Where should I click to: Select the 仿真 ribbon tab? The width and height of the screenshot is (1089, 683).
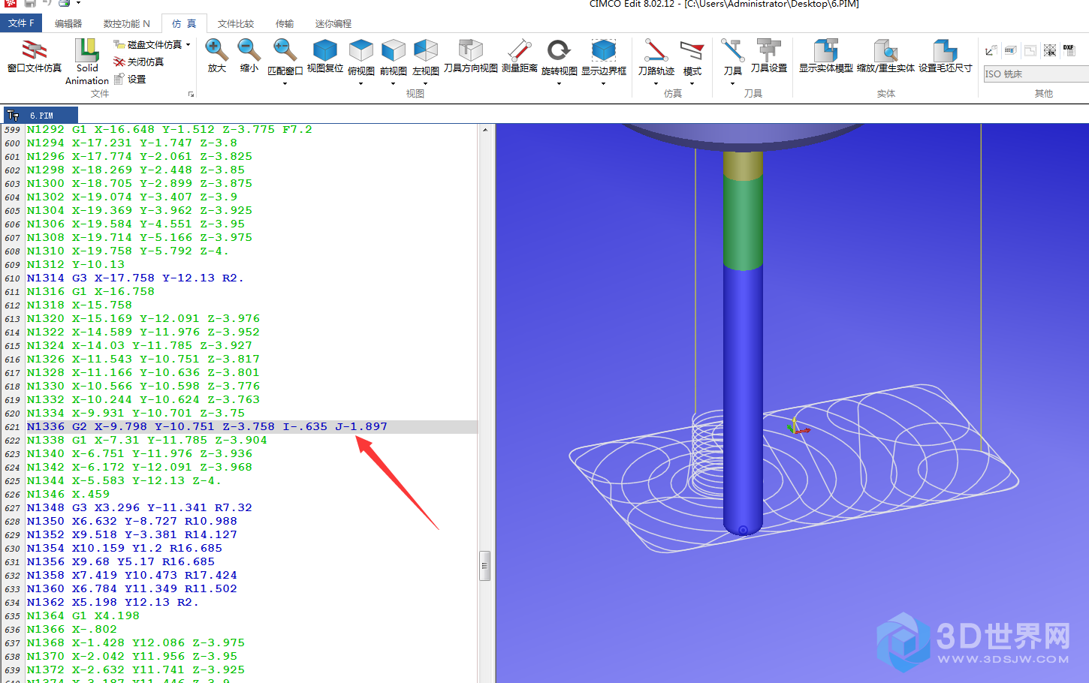[x=184, y=23]
